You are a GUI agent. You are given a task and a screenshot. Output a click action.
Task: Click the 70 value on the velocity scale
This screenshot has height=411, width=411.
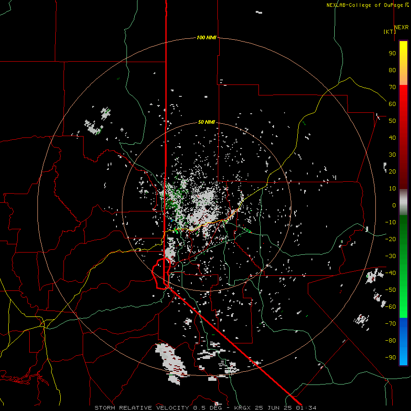coord(392,87)
